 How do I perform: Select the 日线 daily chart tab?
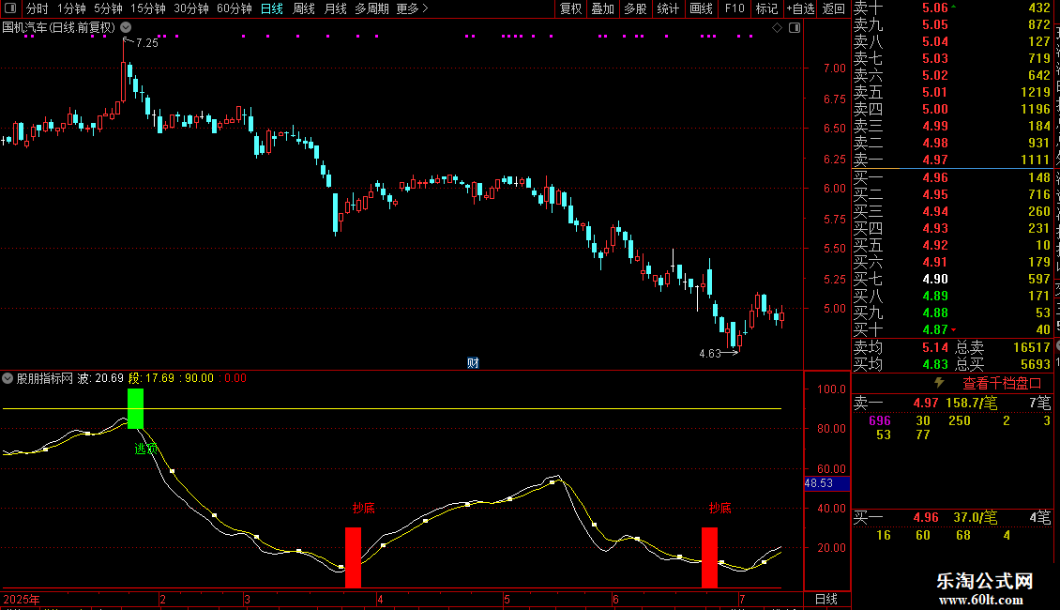[x=272, y=8]
